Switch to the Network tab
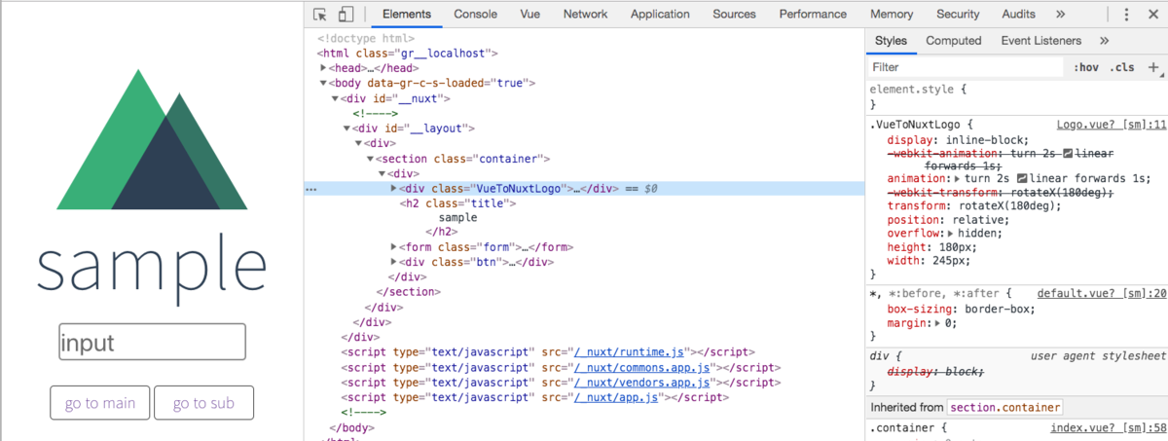Screen dimensions: 1168x441 [585, 15]
